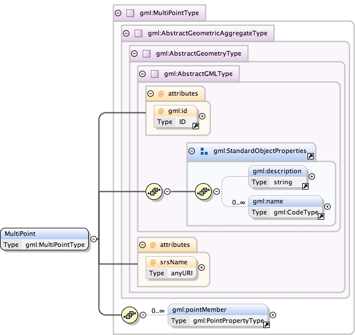The height and width of the screenshot is (335, 355).
Task: Follow the reference arrow on gml:StandardObjectProperties
Action: coord(311,156)
